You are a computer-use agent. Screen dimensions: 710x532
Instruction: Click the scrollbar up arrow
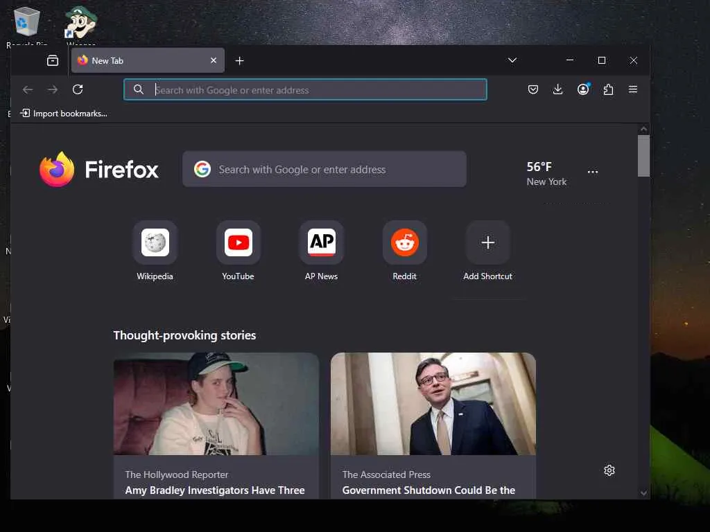(643, 130)
